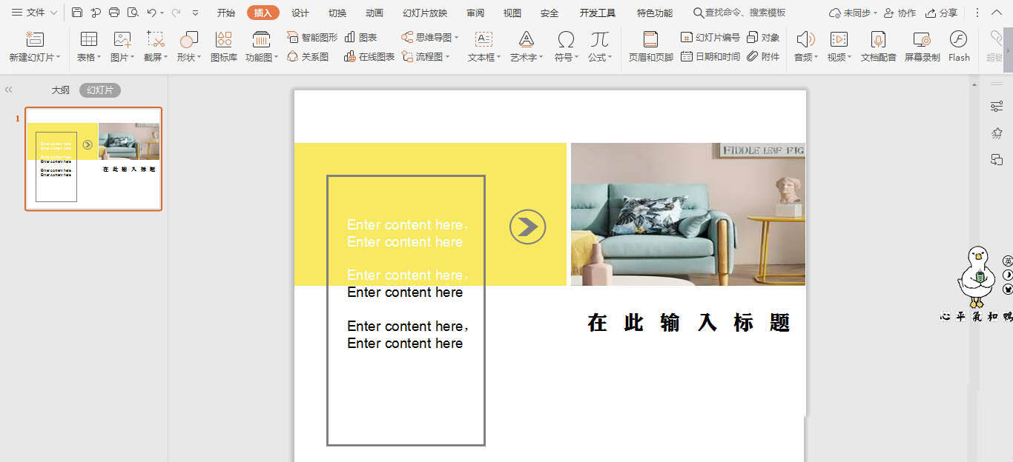Insert a formula (公式)

(x=600, y=46)
